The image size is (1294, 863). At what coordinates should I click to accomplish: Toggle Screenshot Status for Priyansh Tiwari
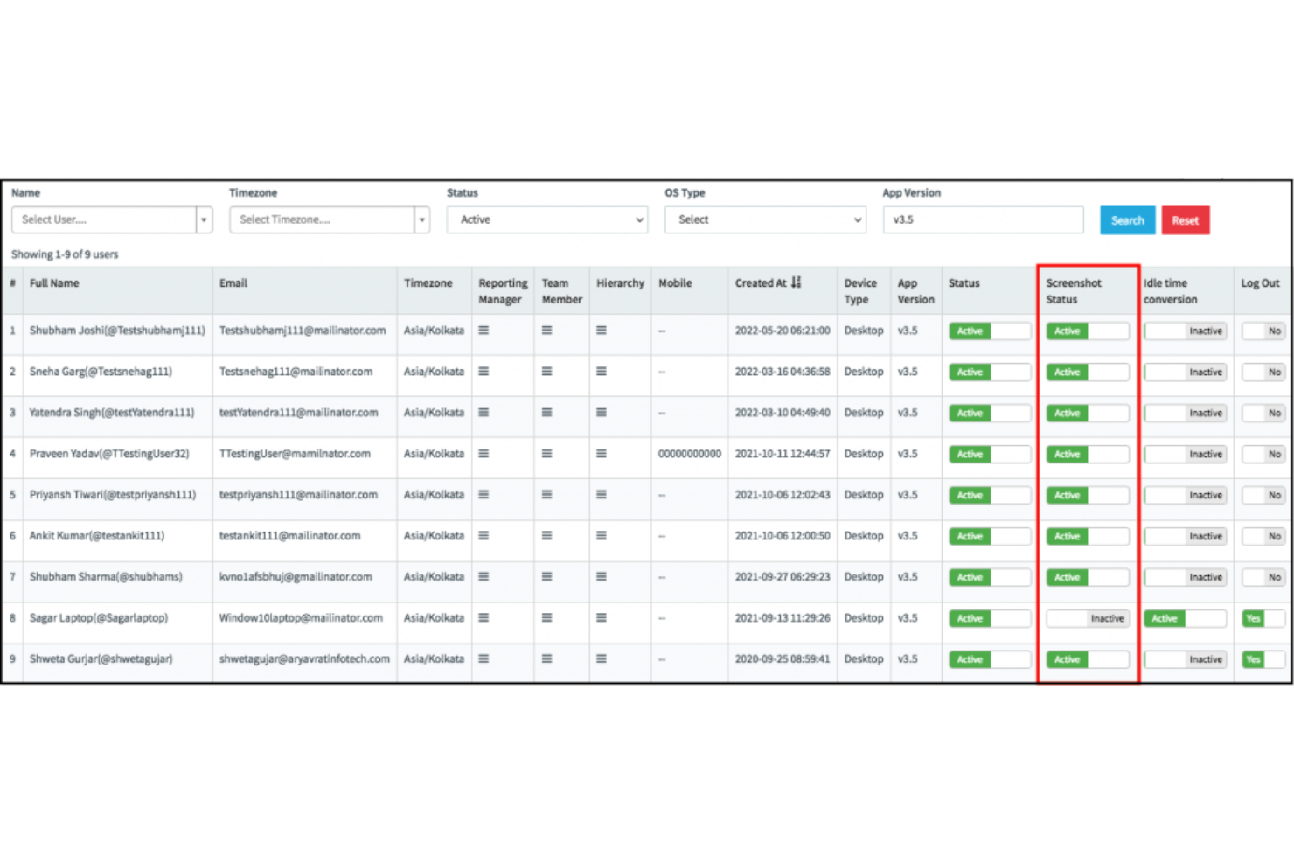click(1088, 496)
